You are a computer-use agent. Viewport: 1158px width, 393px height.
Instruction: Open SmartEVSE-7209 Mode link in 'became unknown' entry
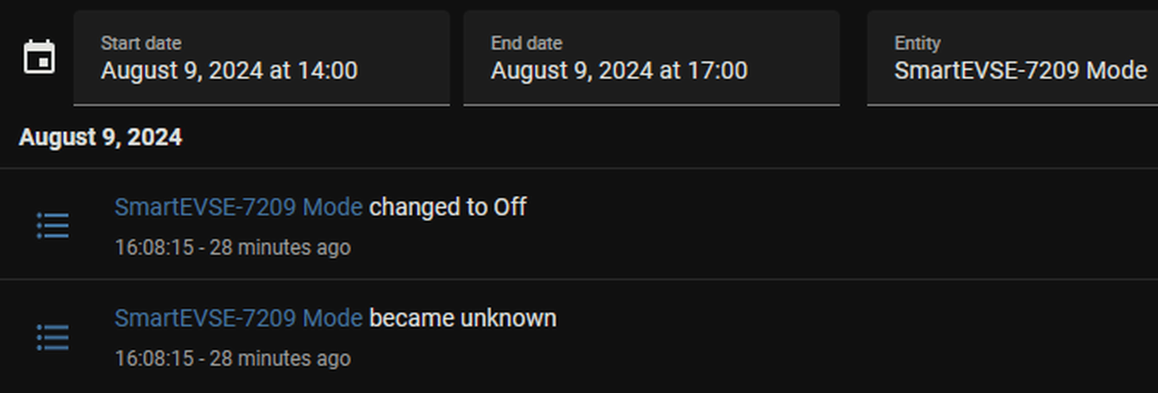point(238,319)
